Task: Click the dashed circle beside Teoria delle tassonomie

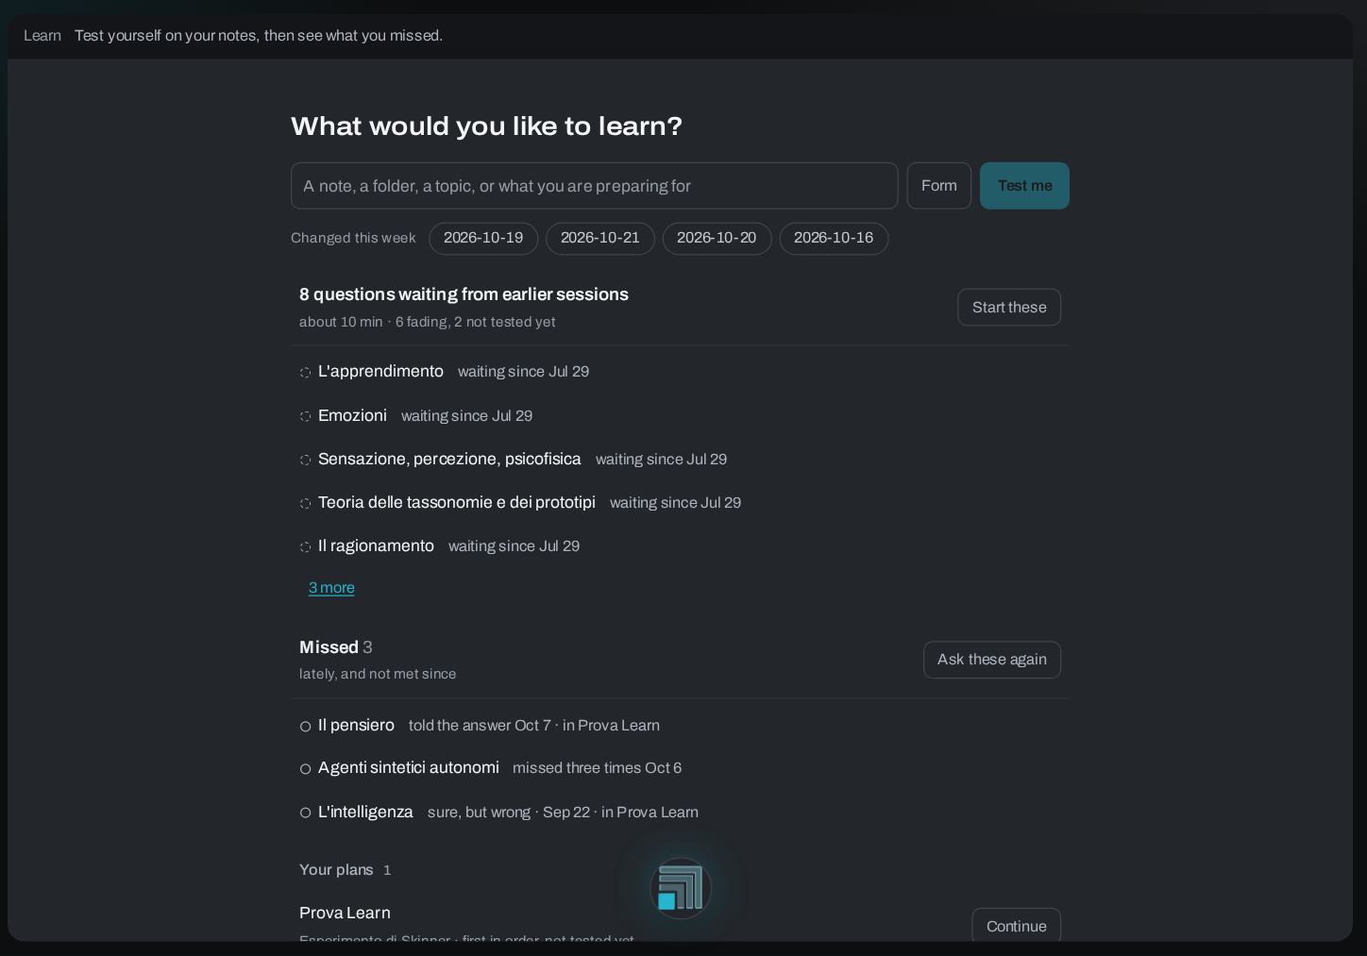Action: (305, 503)
